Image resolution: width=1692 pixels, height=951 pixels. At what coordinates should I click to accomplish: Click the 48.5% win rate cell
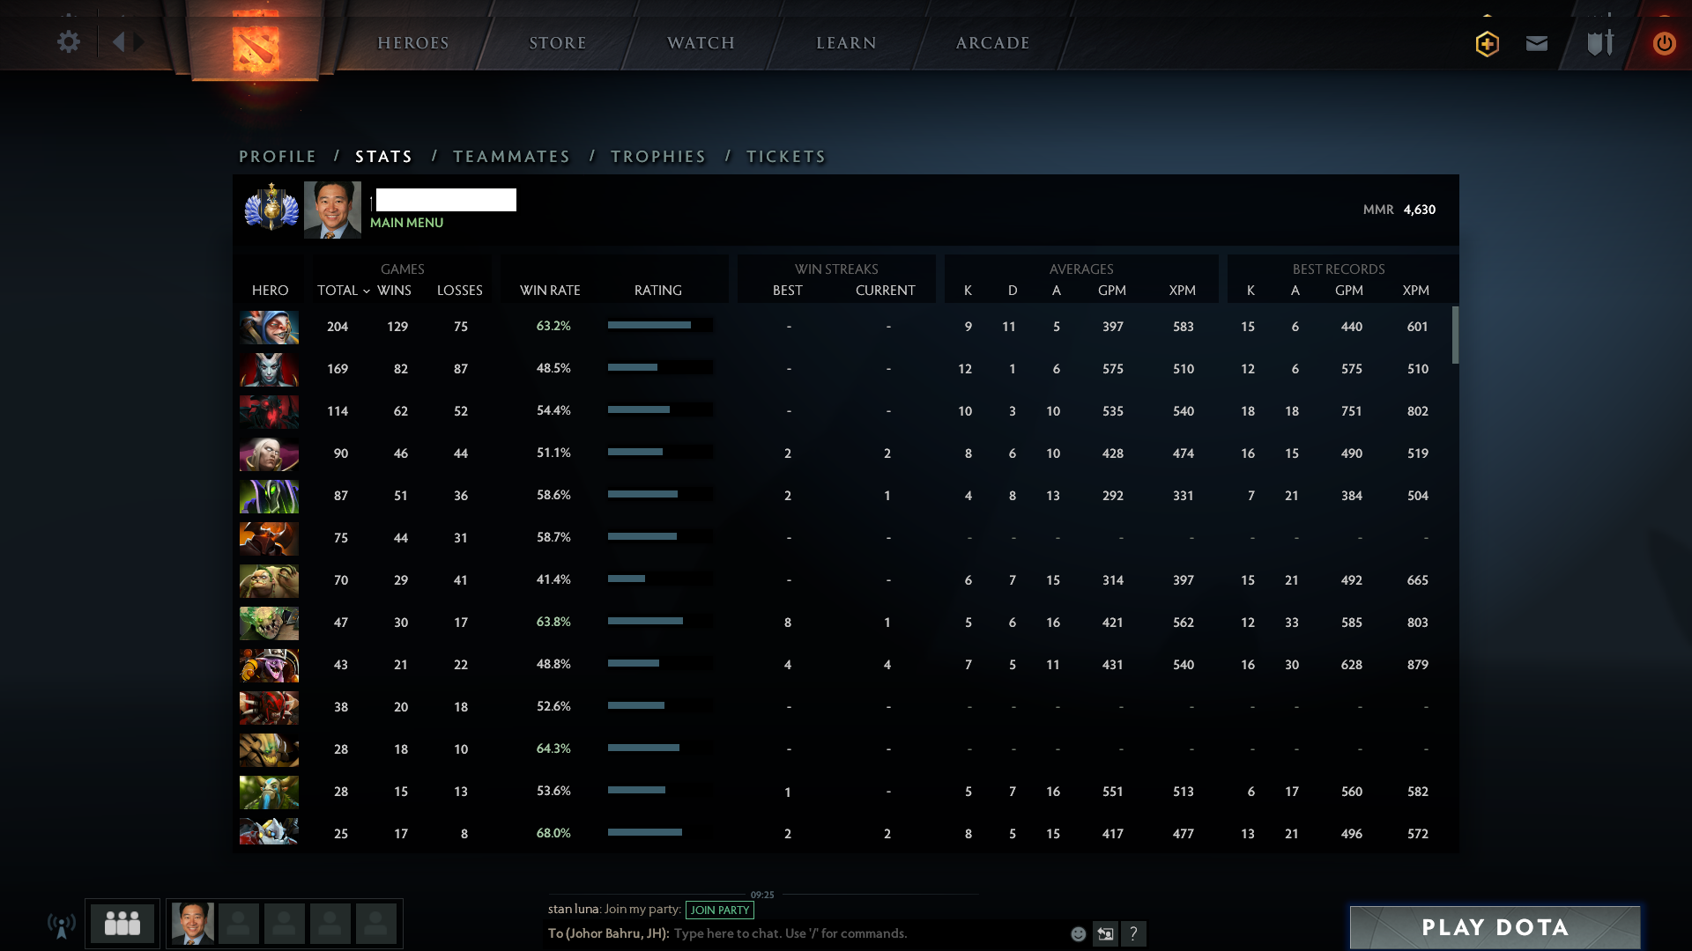click(553, 368)
